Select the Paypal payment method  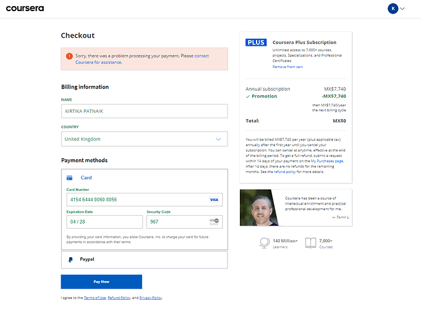click(145, 260)
